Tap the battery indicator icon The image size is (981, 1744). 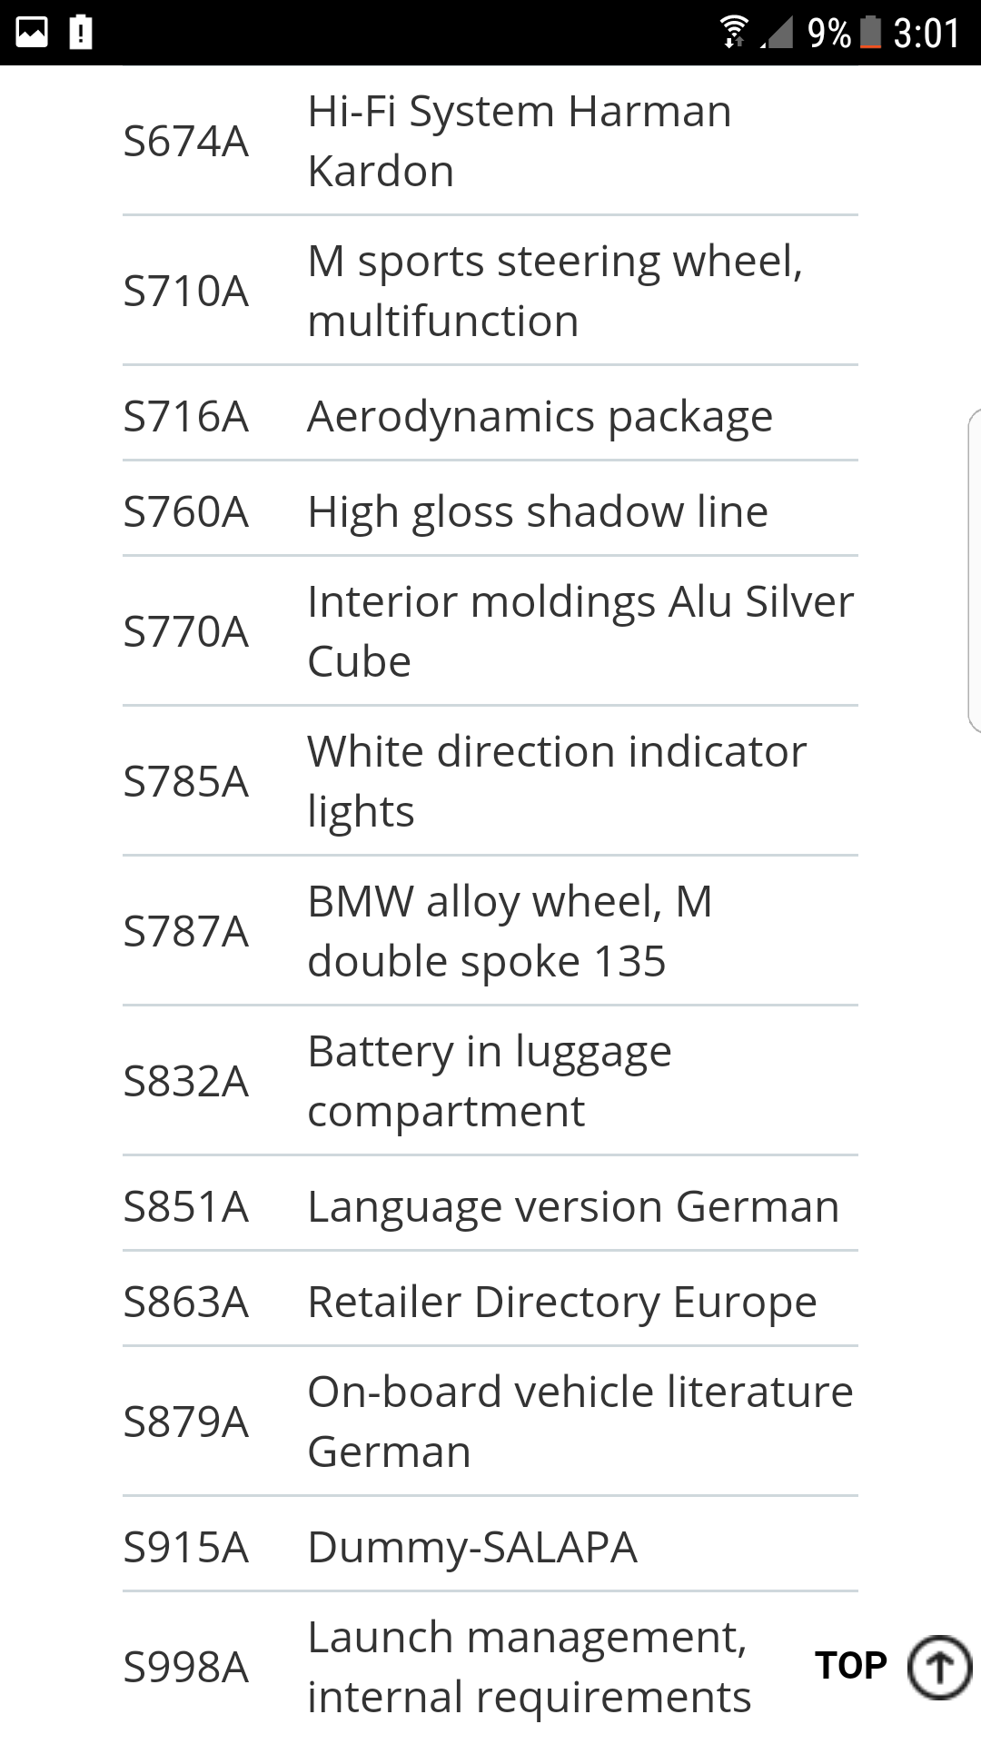870,33
